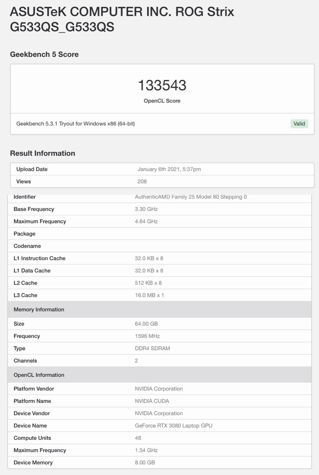Click the NVIDIA CUDA platform name value
Screen dimensions: 319x475
coord(152,401)
